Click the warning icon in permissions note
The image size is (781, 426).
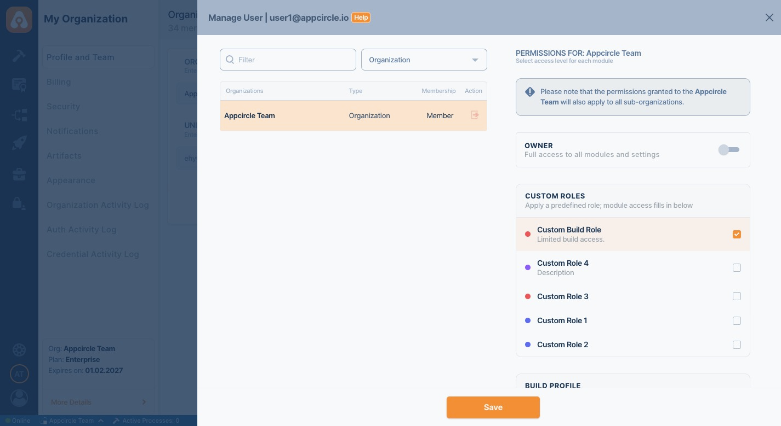(x=530, y=92)
